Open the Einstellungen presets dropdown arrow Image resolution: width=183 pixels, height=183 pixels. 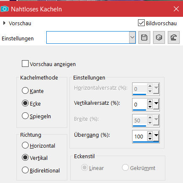coord(132,37)
